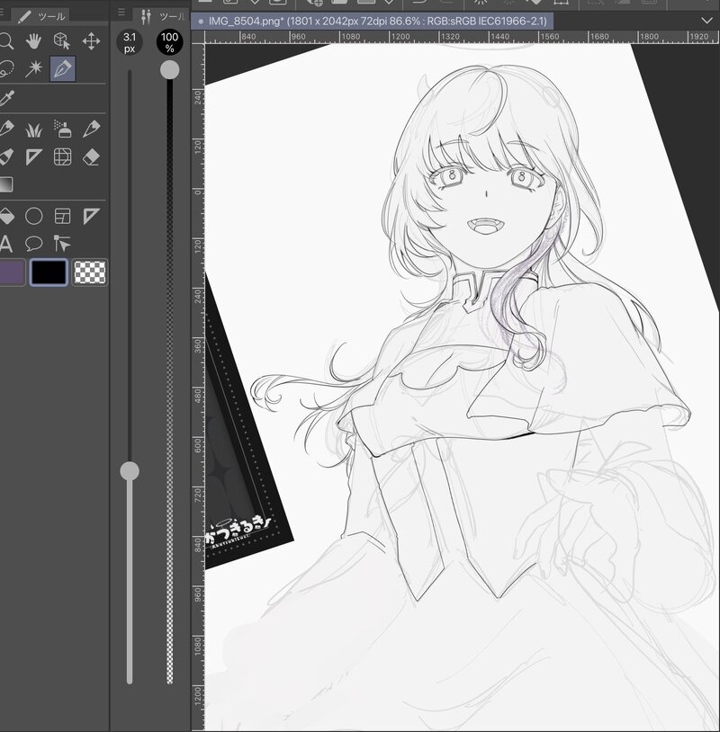Select the IMG_8504.png document tab
Screen dimensions: 720x732
tap(373, 21)
